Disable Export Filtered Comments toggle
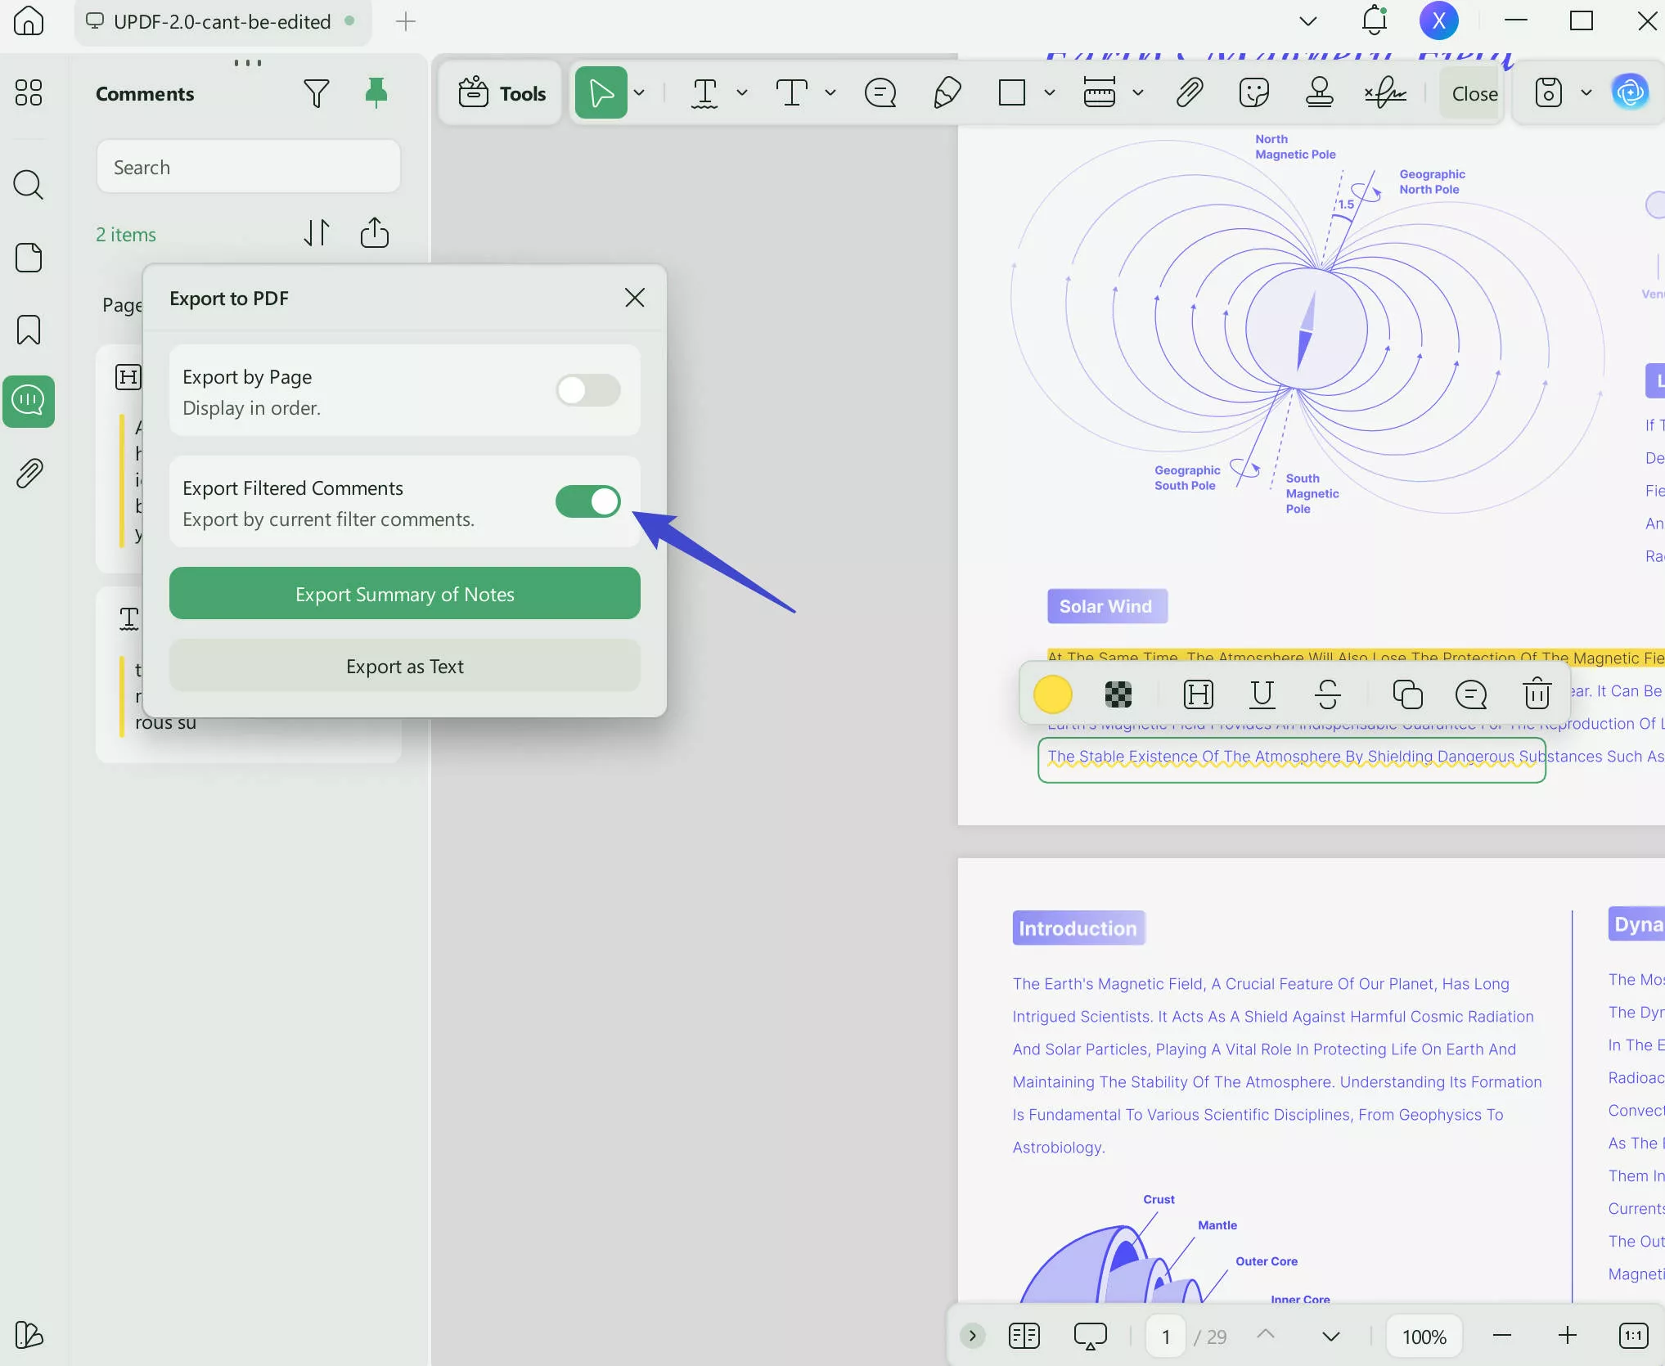 point(587,501)
